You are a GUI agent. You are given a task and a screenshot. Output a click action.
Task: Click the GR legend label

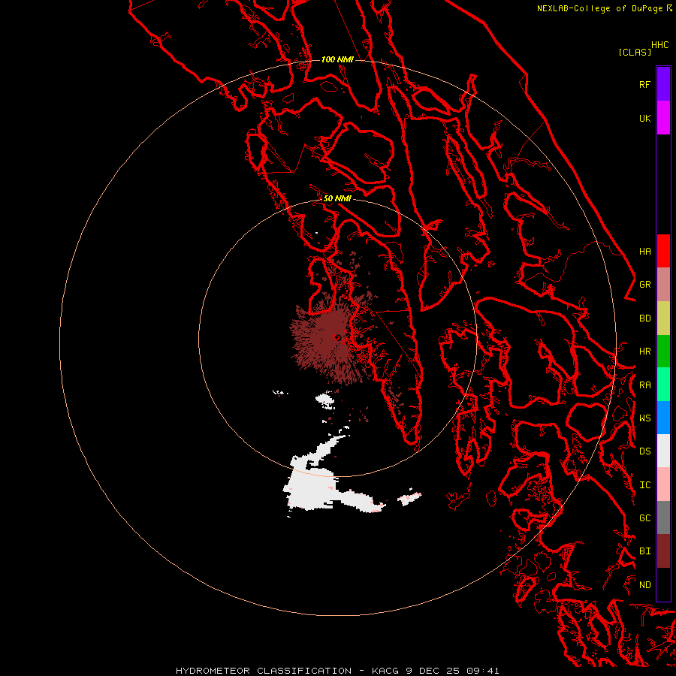tap(644, 285)
